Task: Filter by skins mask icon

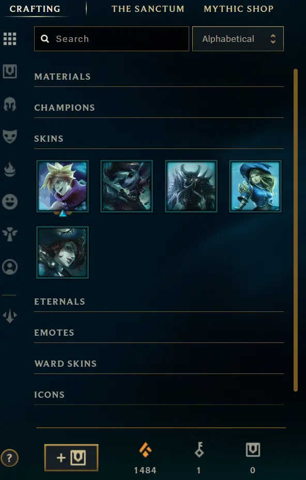Action: (x=10, y=137)
